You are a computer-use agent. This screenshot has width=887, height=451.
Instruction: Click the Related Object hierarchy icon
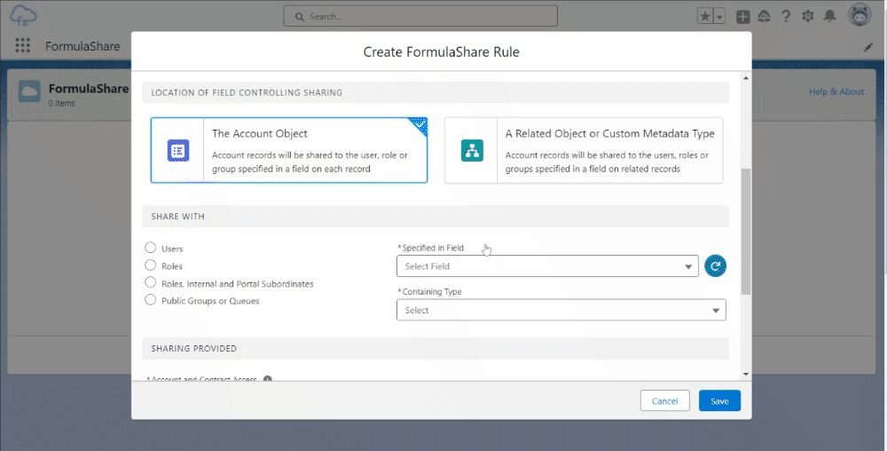pyautogui.click(x=472, y=151)
